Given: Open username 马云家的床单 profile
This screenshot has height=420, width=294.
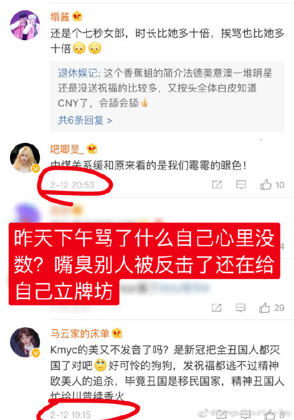Looking at the screenshot, I should click(x=80, y=333).
